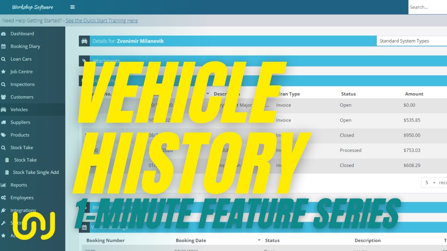Focus the Search input field
The image size is (447, 251).
428,7
